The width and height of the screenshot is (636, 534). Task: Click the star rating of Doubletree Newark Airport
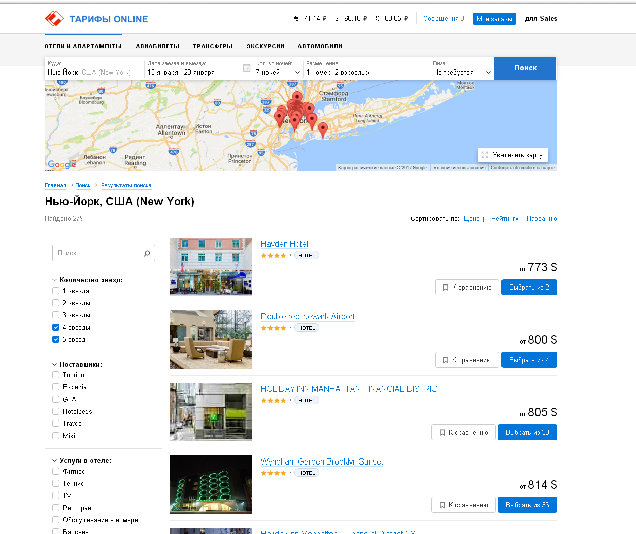pyautogui.click(x=274, y=328)
